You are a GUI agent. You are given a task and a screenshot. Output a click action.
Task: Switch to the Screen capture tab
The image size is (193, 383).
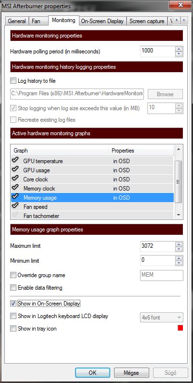(147, 21)
